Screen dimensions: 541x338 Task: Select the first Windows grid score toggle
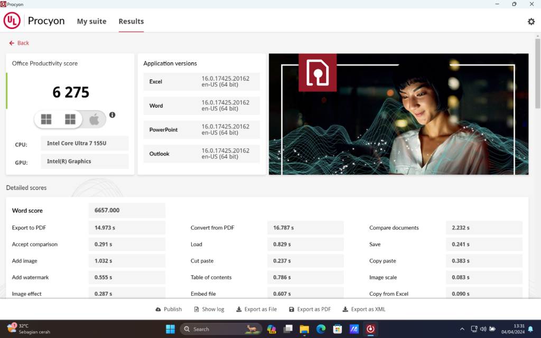[x=46, y=119]
